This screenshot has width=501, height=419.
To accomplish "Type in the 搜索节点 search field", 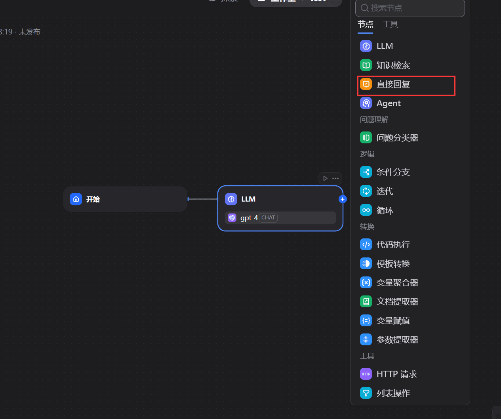I will pos(414,8).
